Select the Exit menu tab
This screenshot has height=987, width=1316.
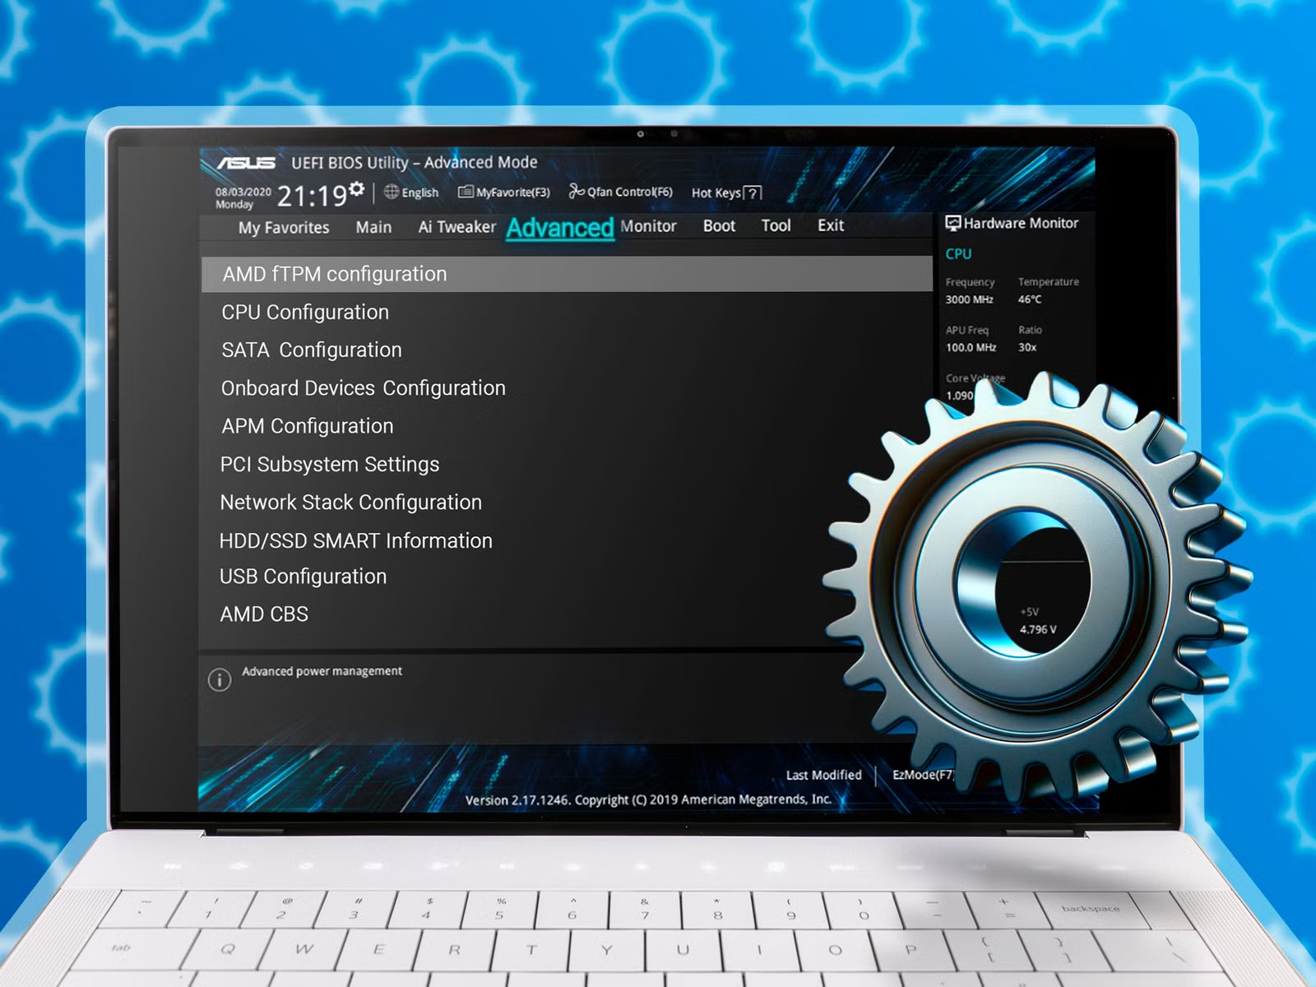point(831,225)
